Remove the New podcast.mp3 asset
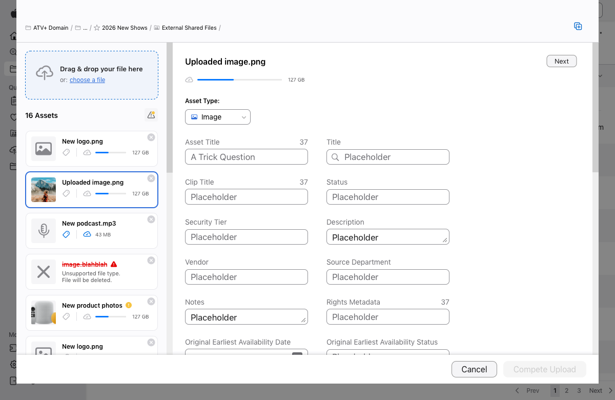This screenshot has width=615, height=400. (151, 219)
